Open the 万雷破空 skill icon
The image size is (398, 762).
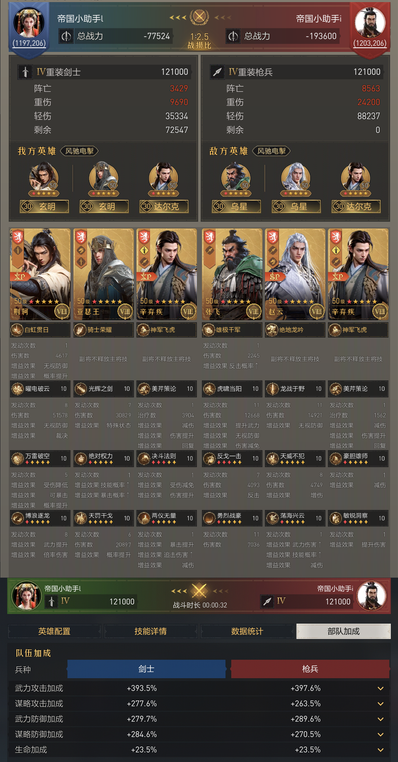tap(17, 459)
